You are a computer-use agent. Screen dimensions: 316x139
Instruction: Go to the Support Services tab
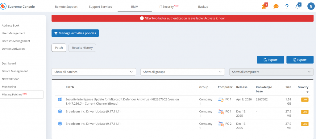pyautogui.click(x=100, y=7)
